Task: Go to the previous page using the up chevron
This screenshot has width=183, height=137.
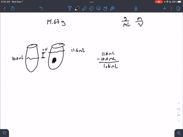Action: point(179,103)
